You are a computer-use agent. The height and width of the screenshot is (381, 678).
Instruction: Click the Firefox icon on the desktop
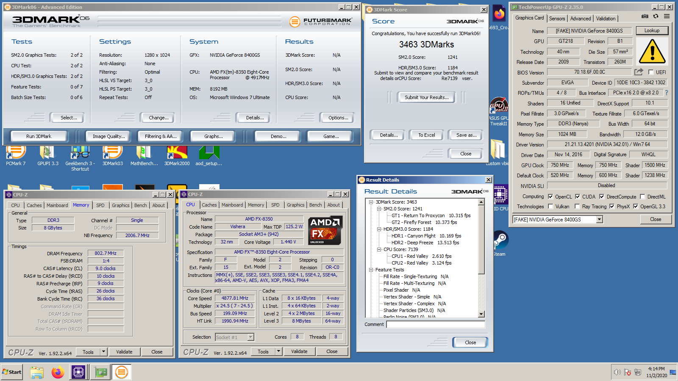(500, 14)
